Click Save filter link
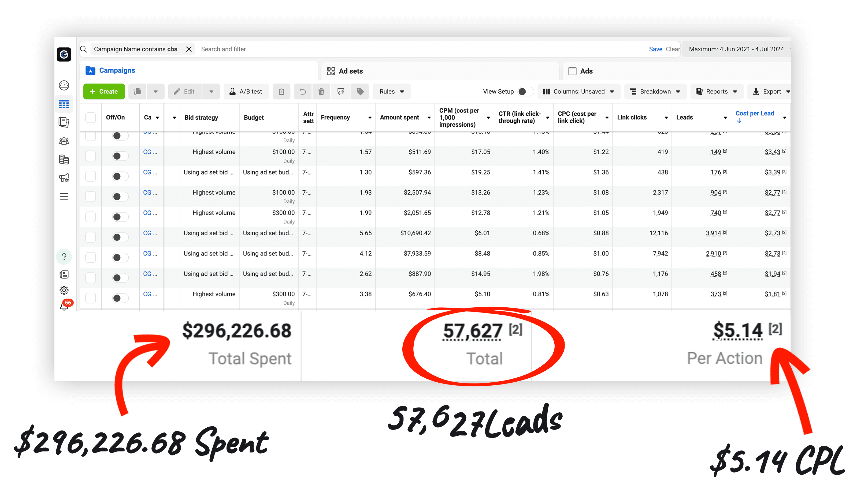This screenshot has width=868, height=501. pyautogui.click(x=655, y=49)
